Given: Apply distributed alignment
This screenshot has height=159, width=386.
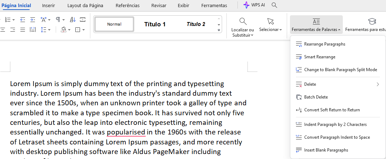Looking at the screenshot, I should 32,30.
